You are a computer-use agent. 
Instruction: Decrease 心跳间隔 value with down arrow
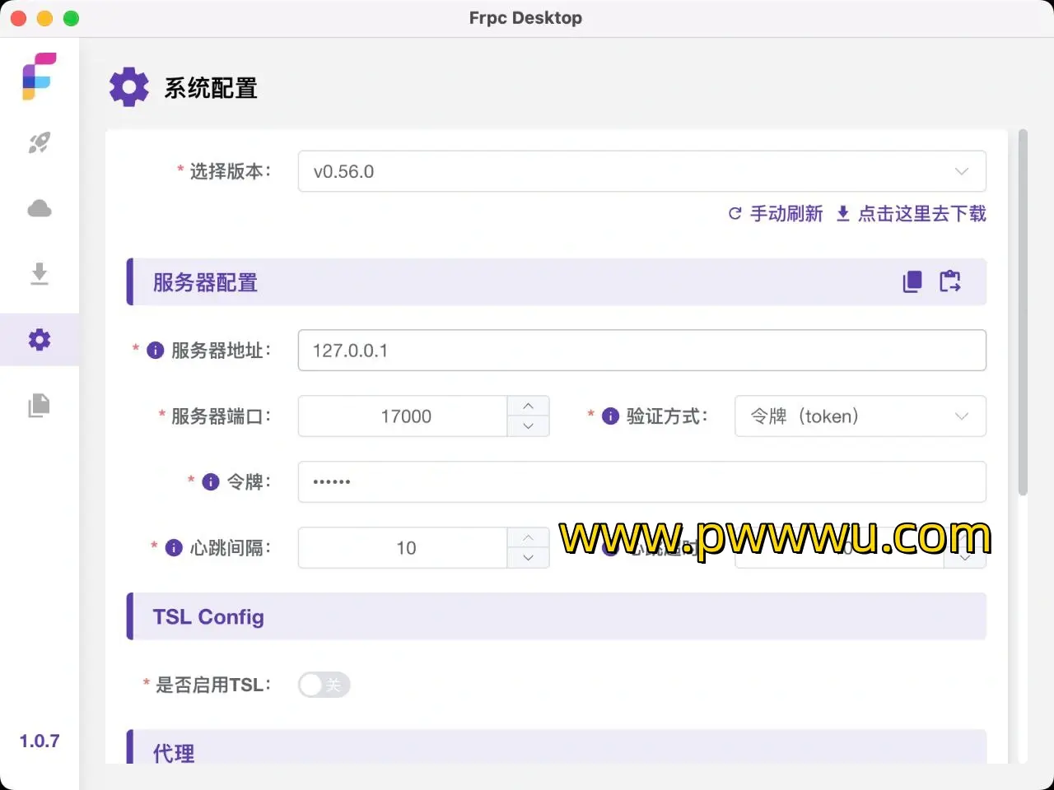[528, 558]
